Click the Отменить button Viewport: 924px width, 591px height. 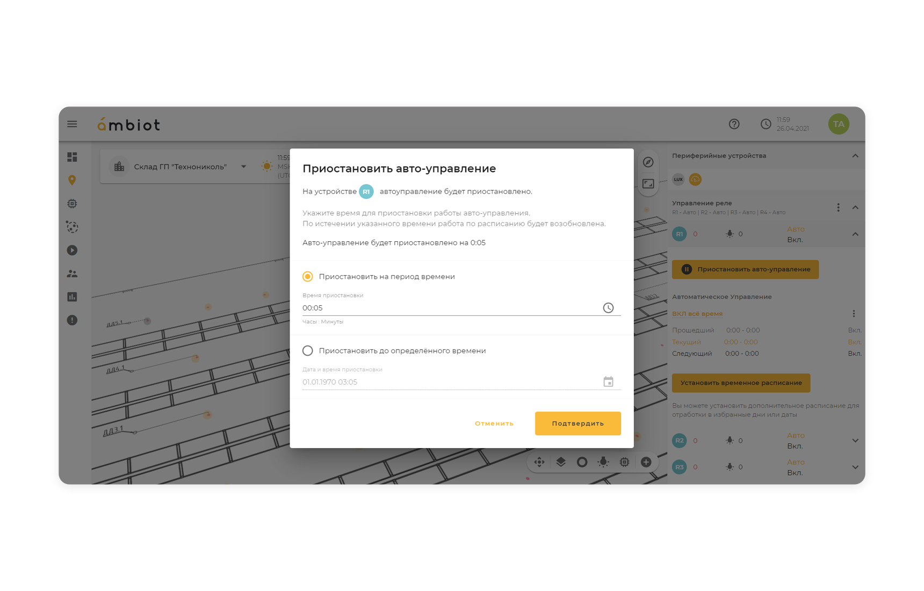pos(494,423)
